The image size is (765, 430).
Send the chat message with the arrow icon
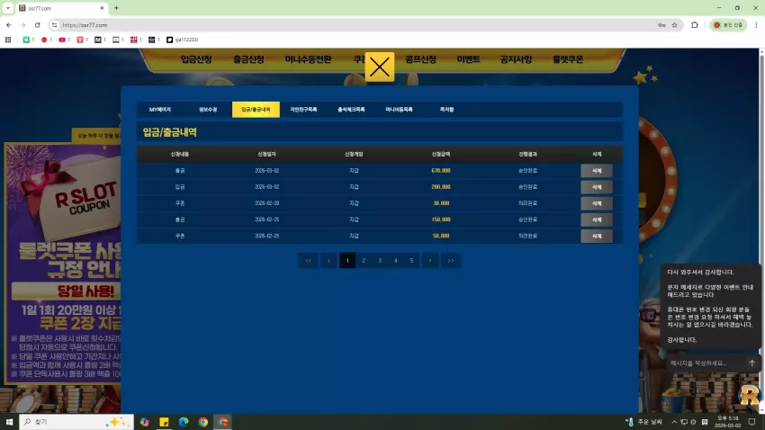click(x=751, y=363)
